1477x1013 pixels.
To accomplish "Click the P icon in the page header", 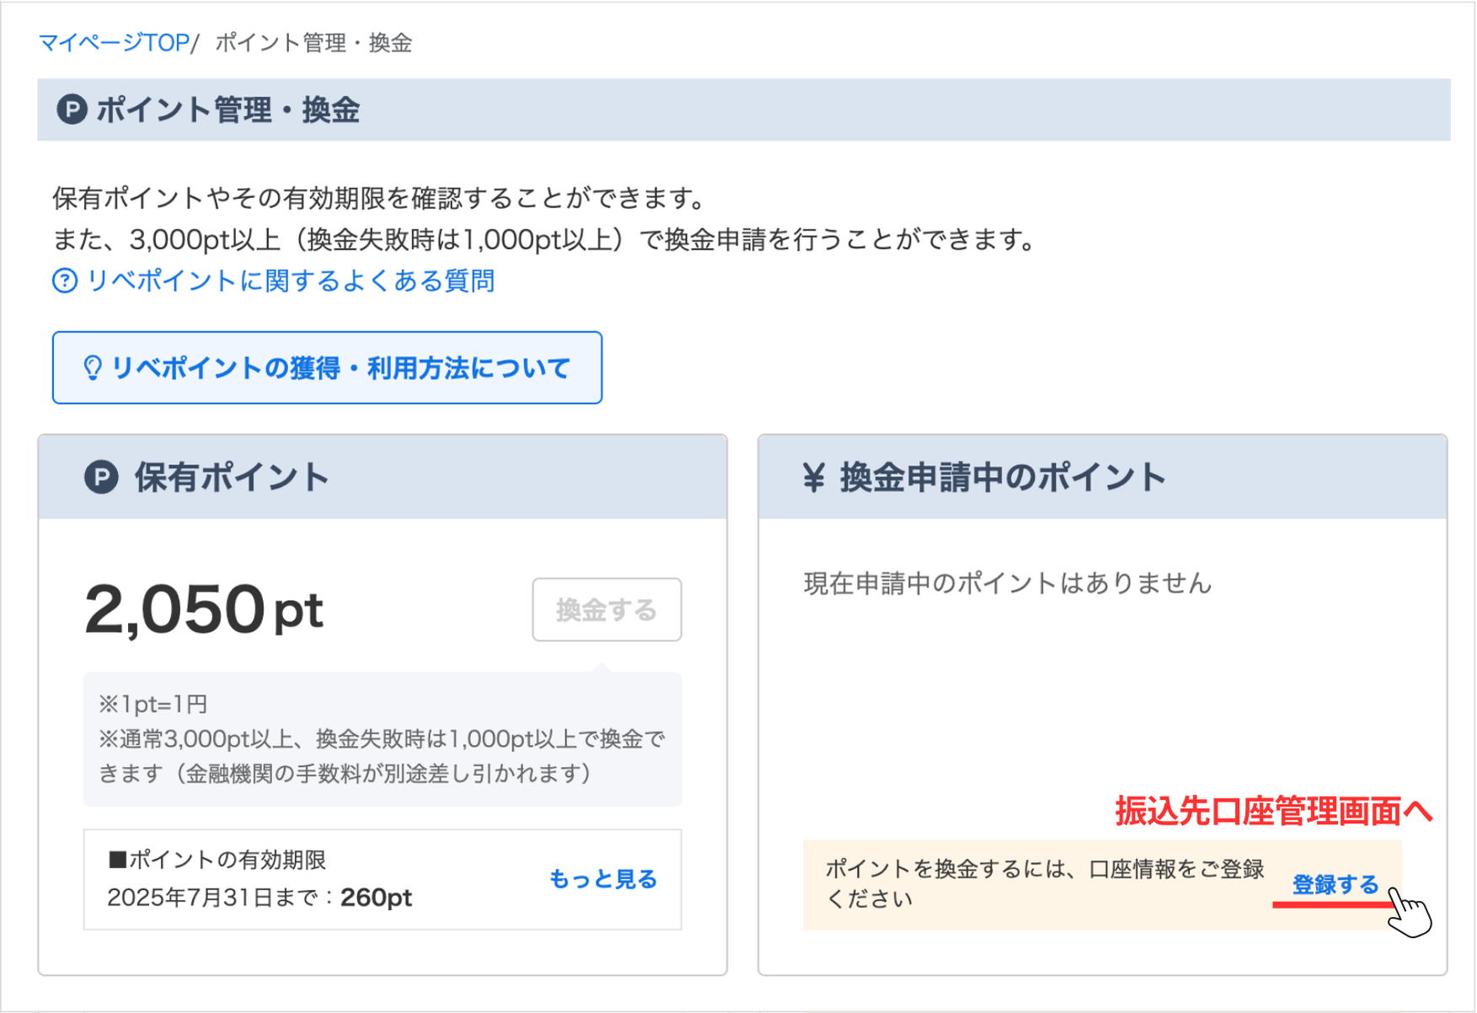I will click(72, 110).
